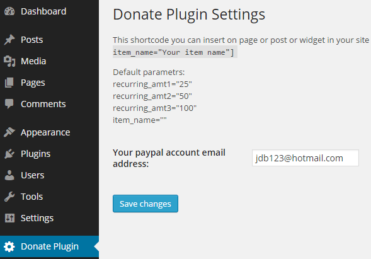Viewport: 371px width, 259px height.
Task: Click the Donate Plugin gear icon
Action: (9, 246)
